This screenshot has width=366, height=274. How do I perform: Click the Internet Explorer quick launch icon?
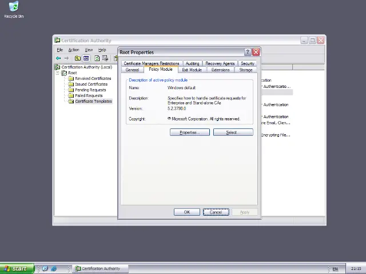tap(54, 268)
